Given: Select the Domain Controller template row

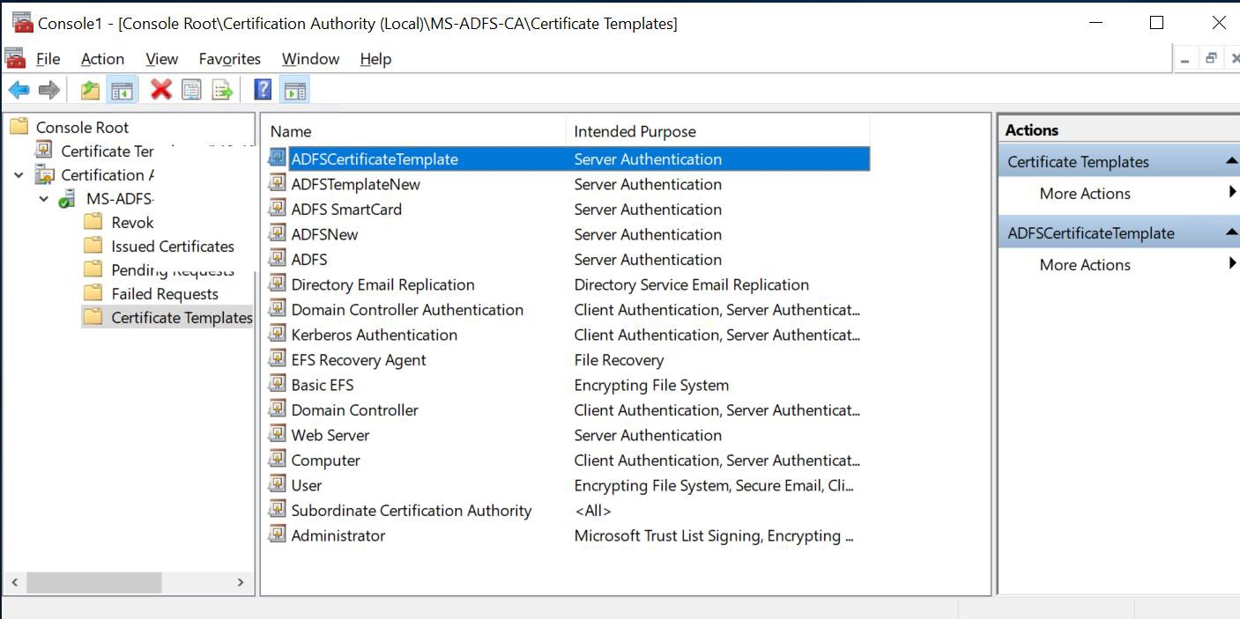Looking at the screenshot, I should [x=568, y=409].
